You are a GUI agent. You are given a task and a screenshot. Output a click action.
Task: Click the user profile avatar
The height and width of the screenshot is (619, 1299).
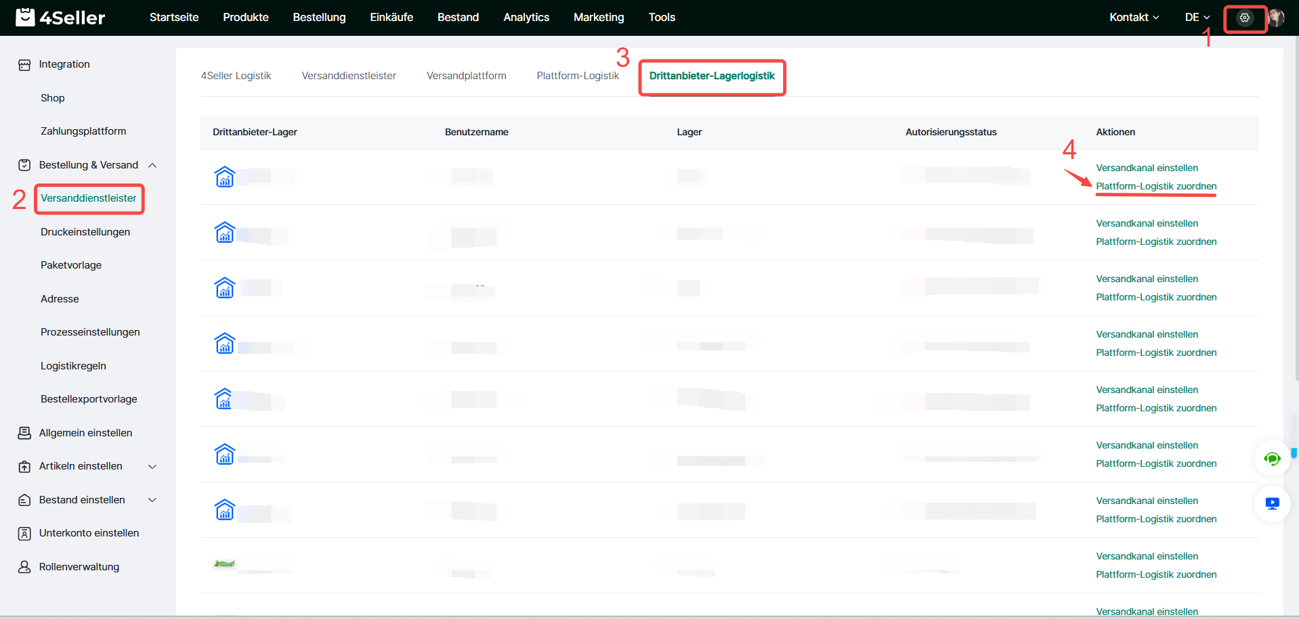1276,18
